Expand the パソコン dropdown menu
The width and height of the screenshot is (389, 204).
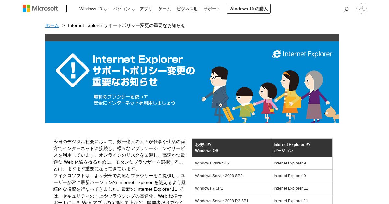(x=124, y=9)
